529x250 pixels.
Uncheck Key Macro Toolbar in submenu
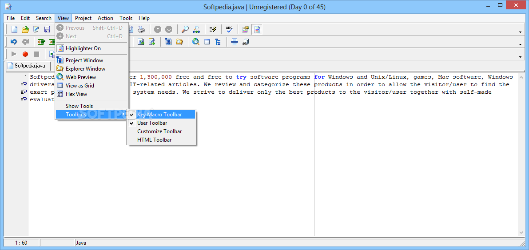coord(161,115)
